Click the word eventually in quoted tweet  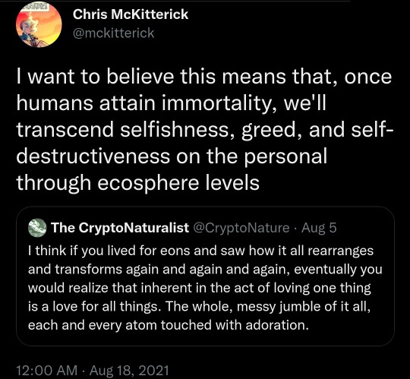point(325,270)
